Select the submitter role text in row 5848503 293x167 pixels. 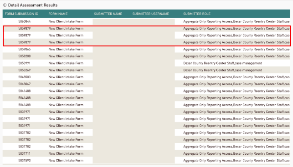click(x=236, y=77)
